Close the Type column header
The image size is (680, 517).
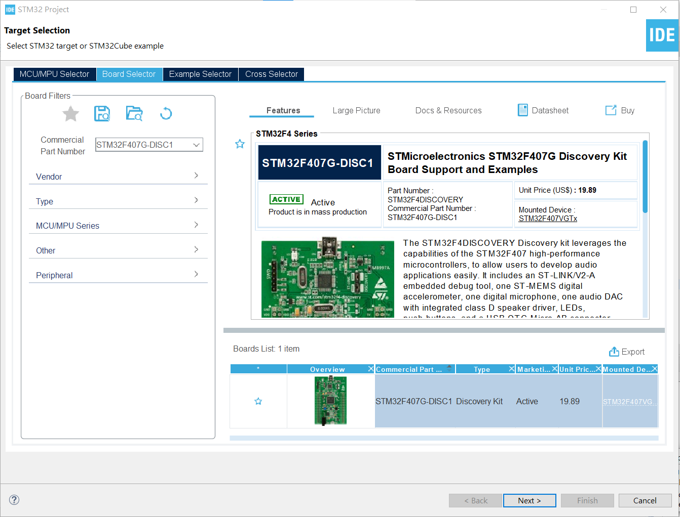512,369
